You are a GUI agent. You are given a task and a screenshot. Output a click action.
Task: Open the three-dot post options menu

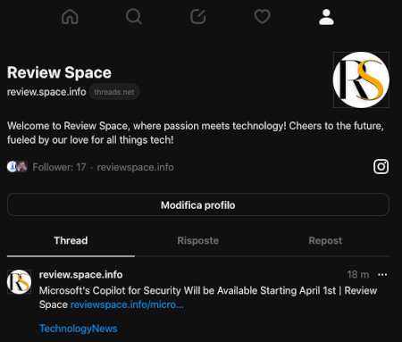[x=382, y=274]
